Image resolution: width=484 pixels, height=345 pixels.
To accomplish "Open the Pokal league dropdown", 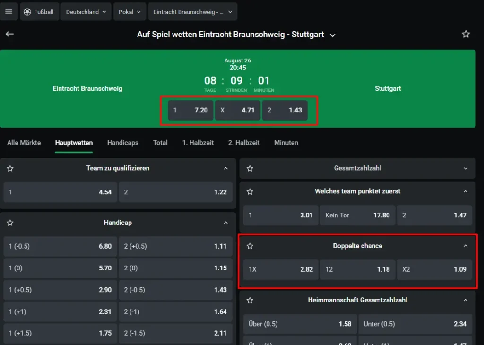I will [130, 12].
